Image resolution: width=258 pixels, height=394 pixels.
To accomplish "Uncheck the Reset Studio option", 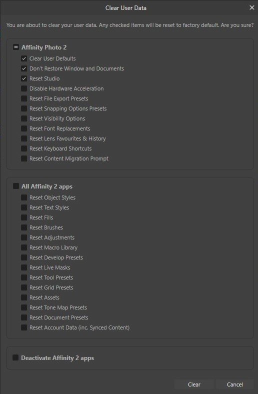I will coord(24,78).
